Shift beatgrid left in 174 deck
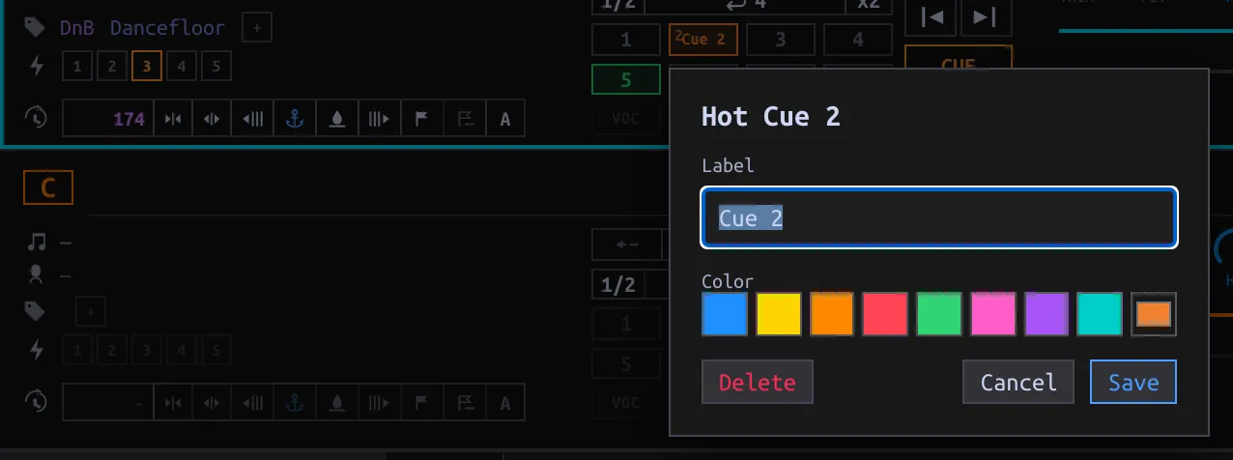This screenshot has height=460, width=1233. pyautogui.click(x=253, y=119)
